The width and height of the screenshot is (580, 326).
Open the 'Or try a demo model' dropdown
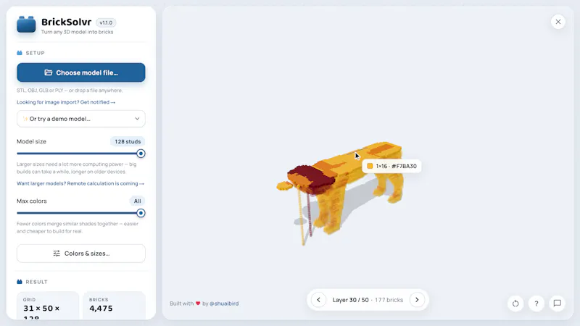click(x=81, y=119)
